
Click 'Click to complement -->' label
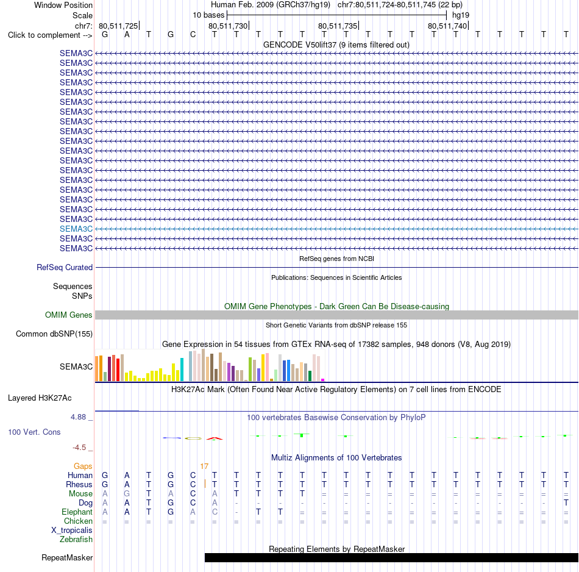coord(50,35)
